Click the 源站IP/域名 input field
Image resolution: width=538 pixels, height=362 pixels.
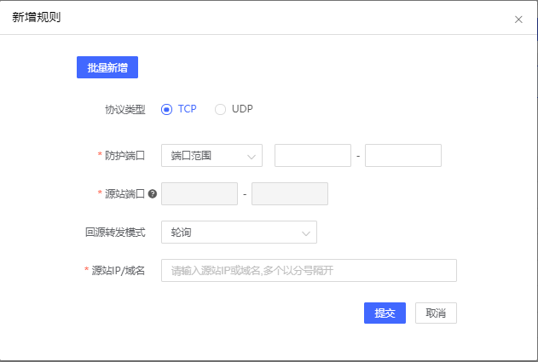pos(309,271)
